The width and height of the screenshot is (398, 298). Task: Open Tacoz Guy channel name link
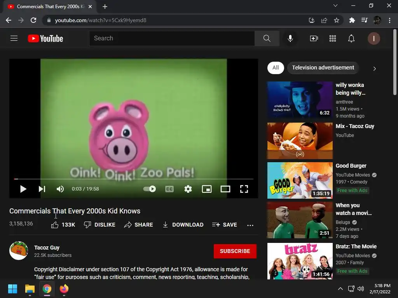47,248
